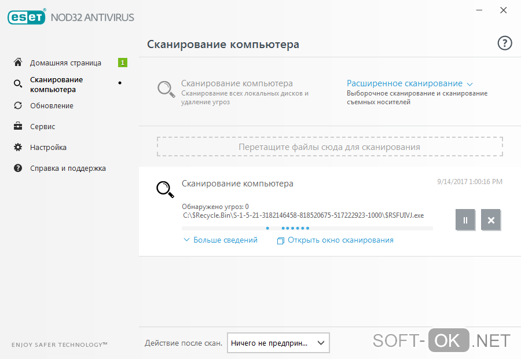Go to Обновление section
Viewport: 521px width, 359px height.
pos(52,106)
